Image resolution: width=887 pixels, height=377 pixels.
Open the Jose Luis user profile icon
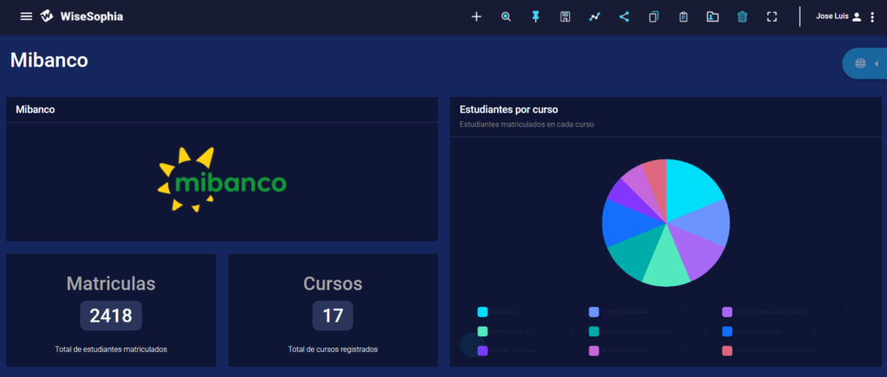[x=857, y=17]
